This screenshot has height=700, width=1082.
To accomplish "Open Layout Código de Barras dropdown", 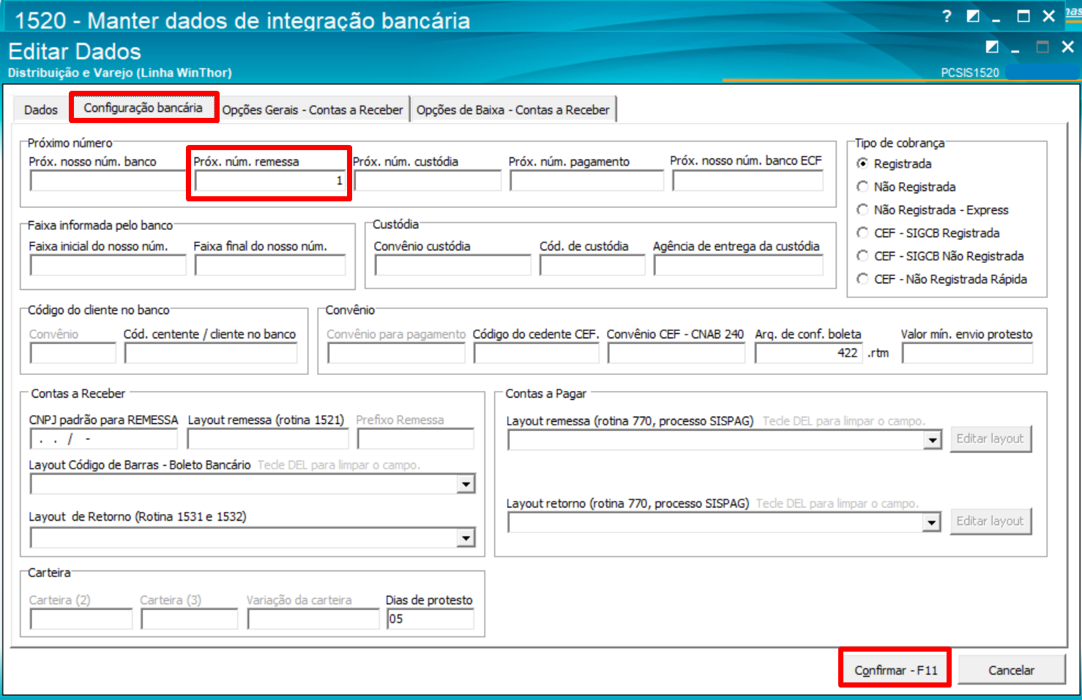I will (466, 484).
